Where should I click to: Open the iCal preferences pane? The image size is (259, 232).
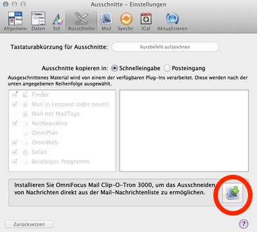[x=146, y=21]
